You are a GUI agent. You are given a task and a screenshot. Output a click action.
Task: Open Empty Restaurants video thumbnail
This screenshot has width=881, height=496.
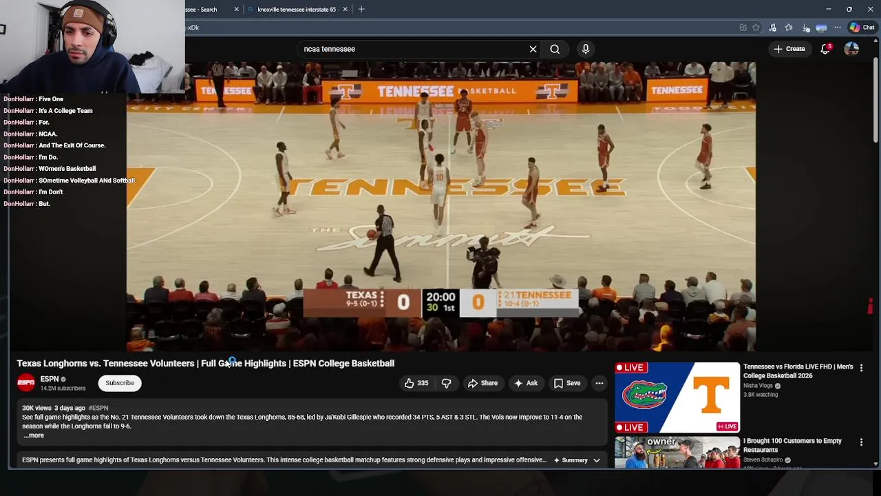pyautogui.click(x=677, y=452)
